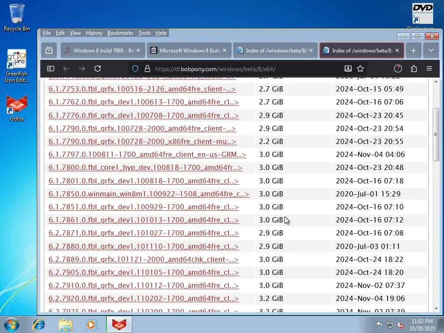The width and height of the screenshot is (444, 333).
Task: Open volume speaker tray icon
Action: [400, 325]
